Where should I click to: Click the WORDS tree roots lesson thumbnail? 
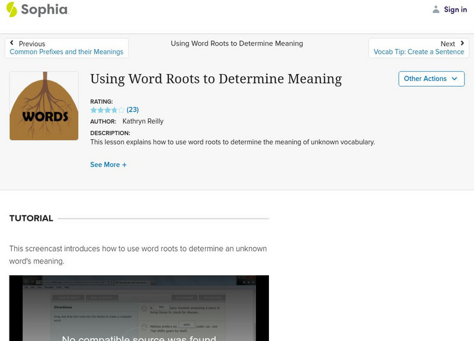[x=44, y=106]
